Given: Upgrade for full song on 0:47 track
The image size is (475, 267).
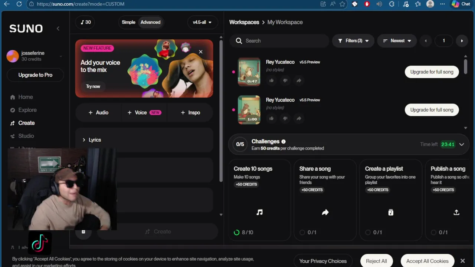Looking at the screenshot, I should tap(432, 72).
